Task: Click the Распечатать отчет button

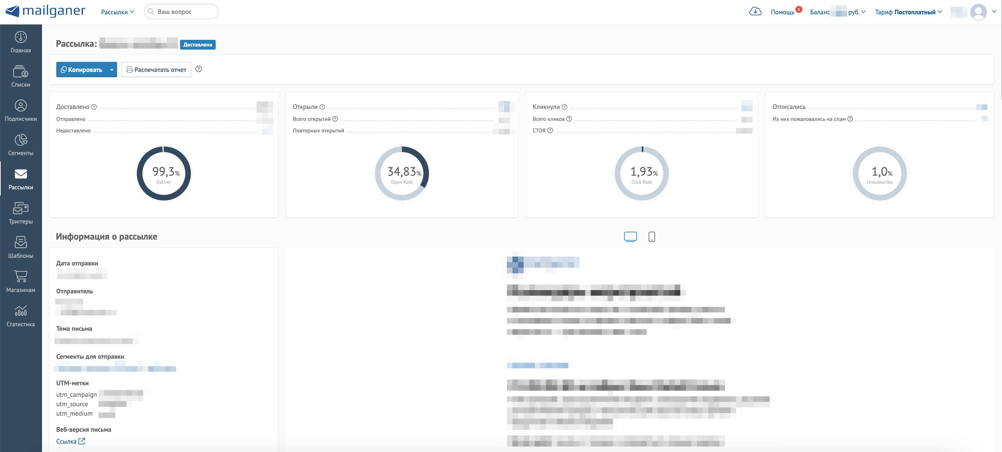Action: [x=156, y=70]
